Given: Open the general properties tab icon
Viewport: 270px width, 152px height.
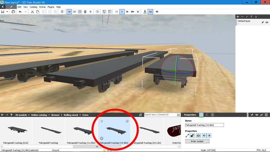Looking at the screenshot, I should (x=201, y=115).
